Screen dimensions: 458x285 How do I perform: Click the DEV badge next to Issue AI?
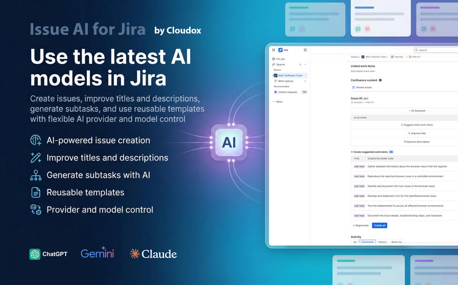[366, 98]
